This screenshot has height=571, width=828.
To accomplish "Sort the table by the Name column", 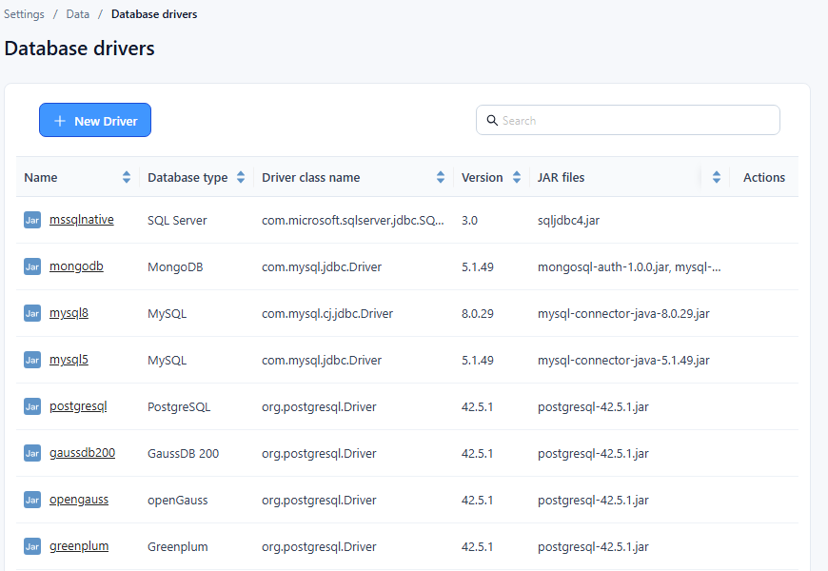I will (x=127, y=177).
